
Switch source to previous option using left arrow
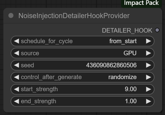[x=17, y=53]
